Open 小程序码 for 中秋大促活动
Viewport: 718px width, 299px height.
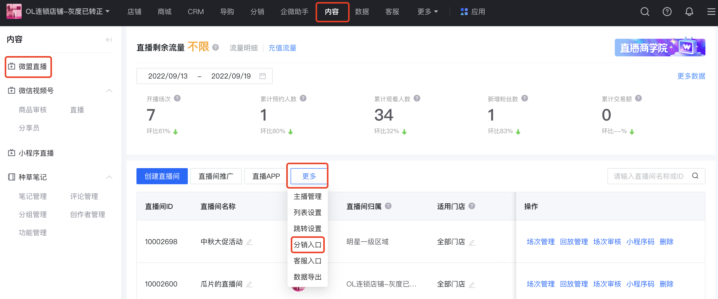click(x=640, y=242)
